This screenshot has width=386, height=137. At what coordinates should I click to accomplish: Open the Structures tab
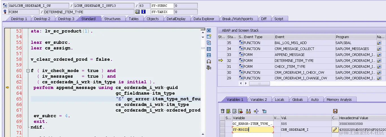(112, 19)
